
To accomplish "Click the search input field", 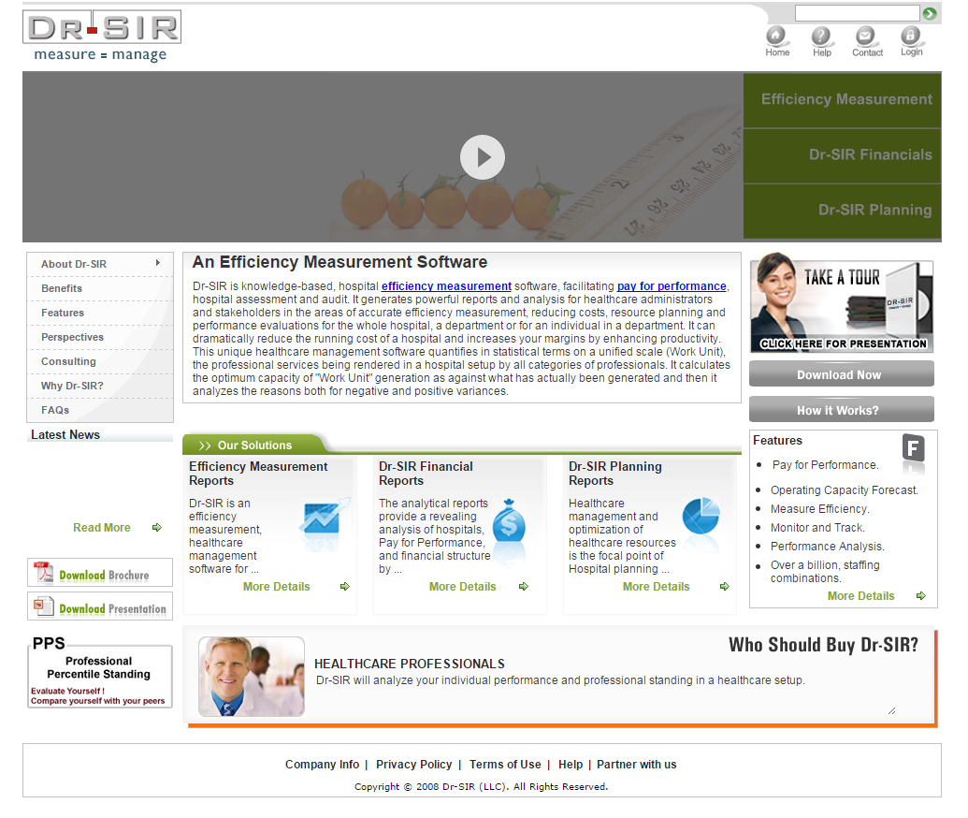I will point(857,13).
